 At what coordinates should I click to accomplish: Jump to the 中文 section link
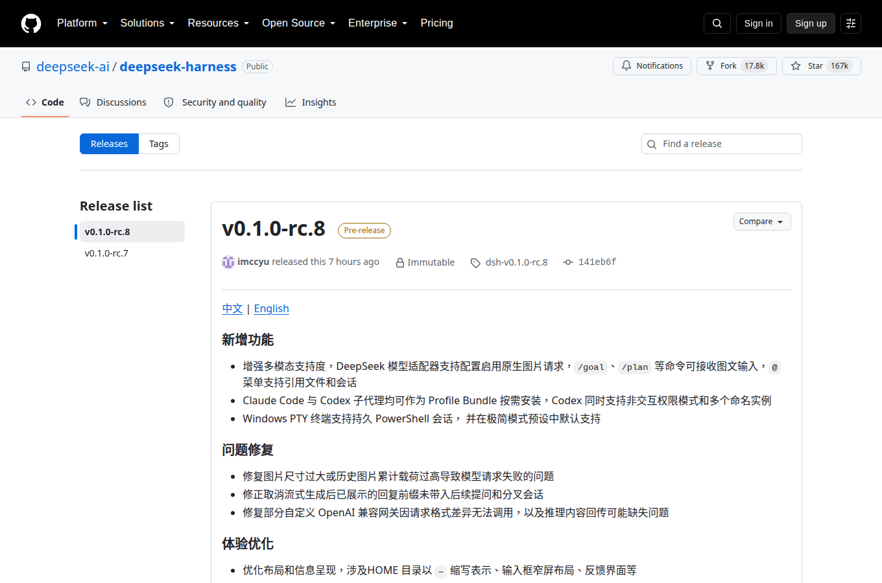pos(232,308)
